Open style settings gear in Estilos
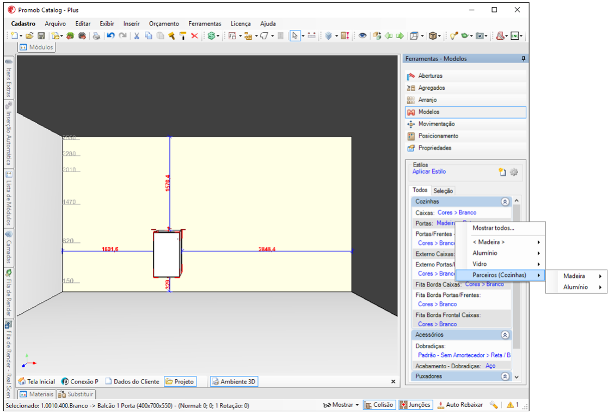608x414 pixels. point(514,172)
